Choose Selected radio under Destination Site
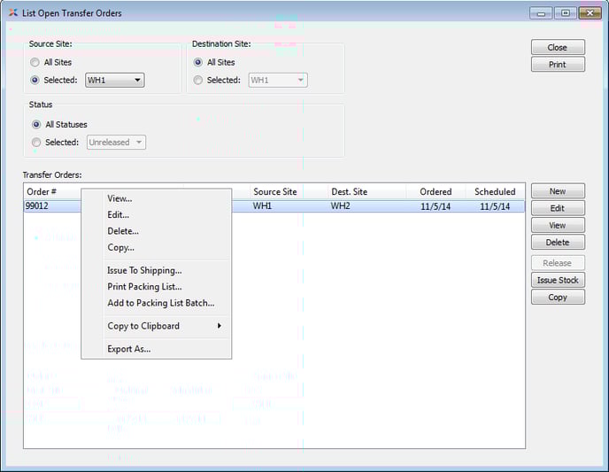Image resolution: width=609 pixels, height=472 pixels. tap(198, 81)
